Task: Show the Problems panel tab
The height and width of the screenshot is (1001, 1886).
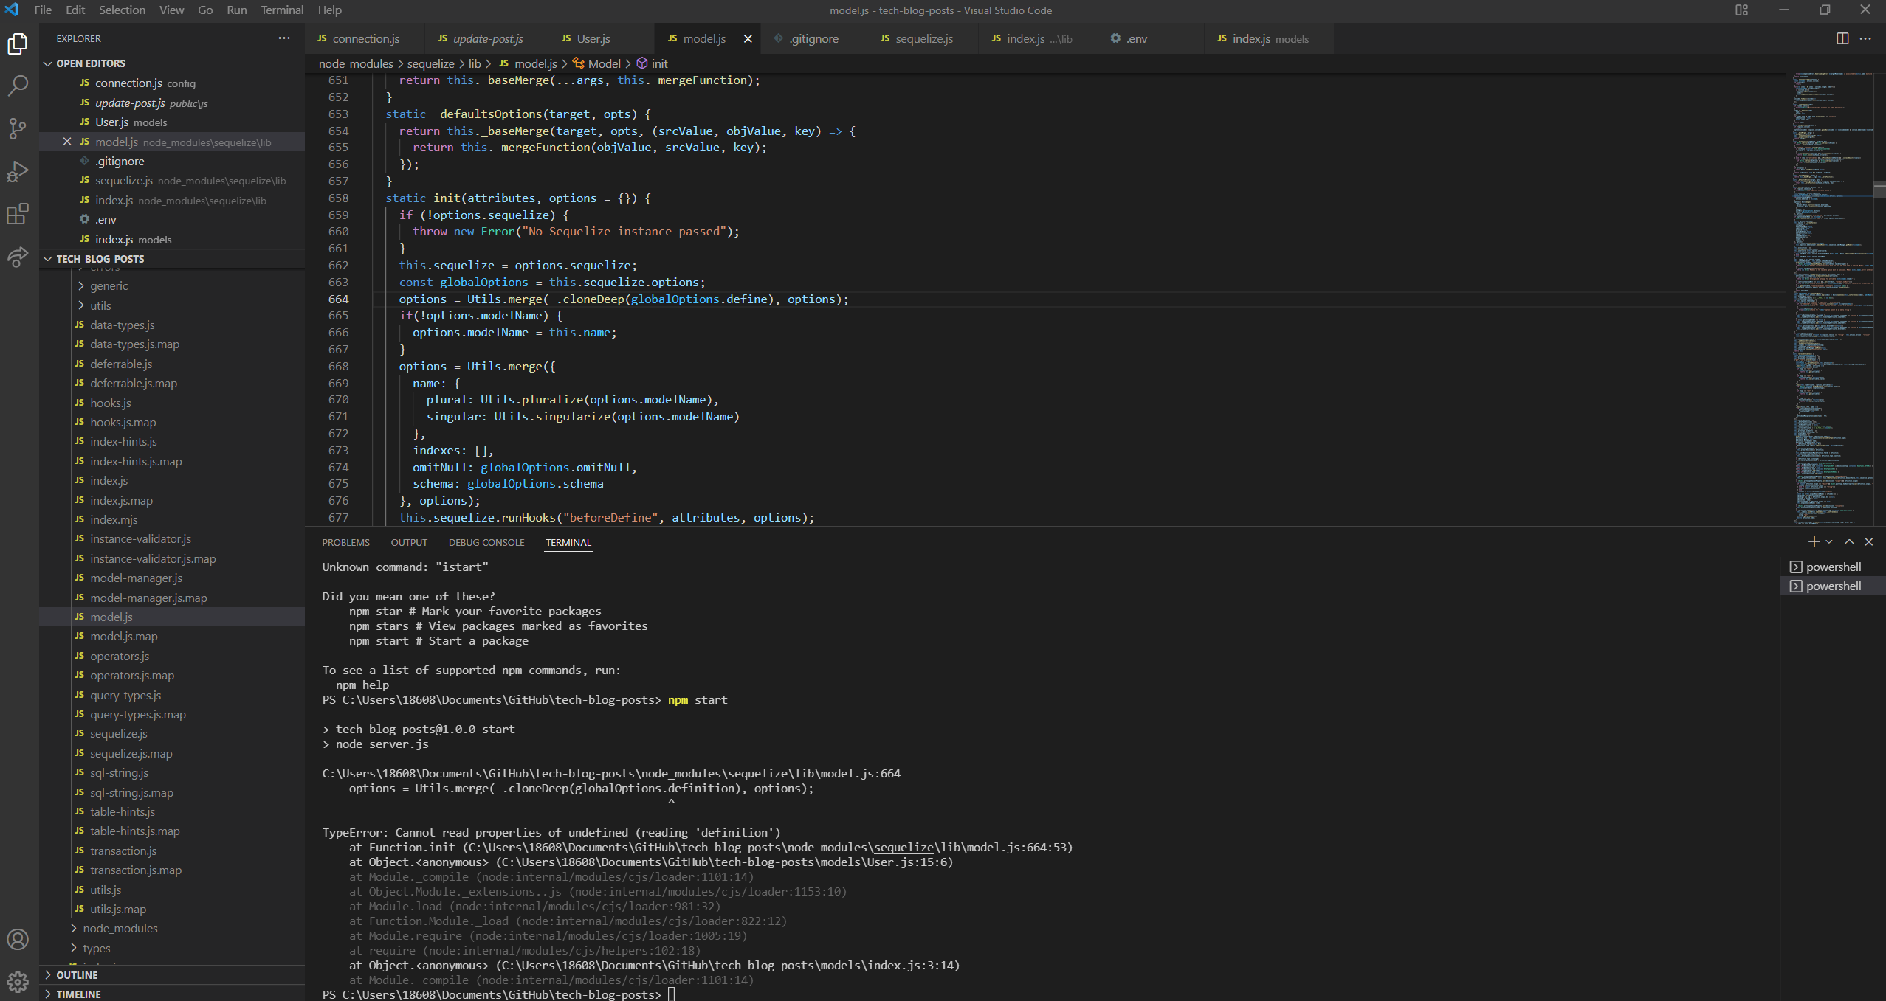Action: pos(345,542)
